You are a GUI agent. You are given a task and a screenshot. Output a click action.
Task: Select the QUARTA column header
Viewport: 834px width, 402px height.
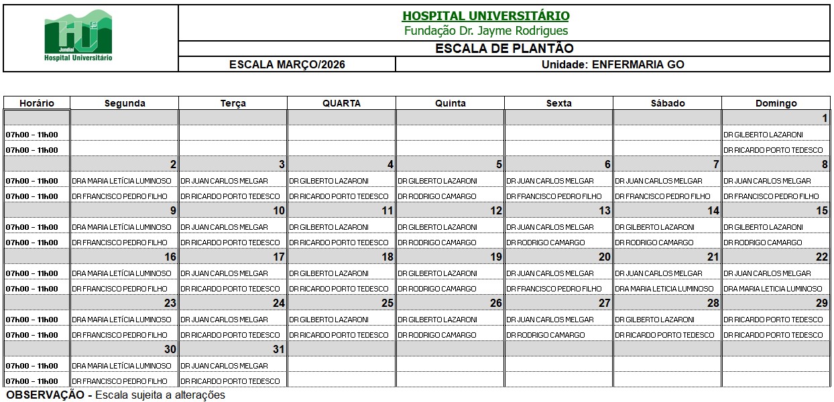341,103
